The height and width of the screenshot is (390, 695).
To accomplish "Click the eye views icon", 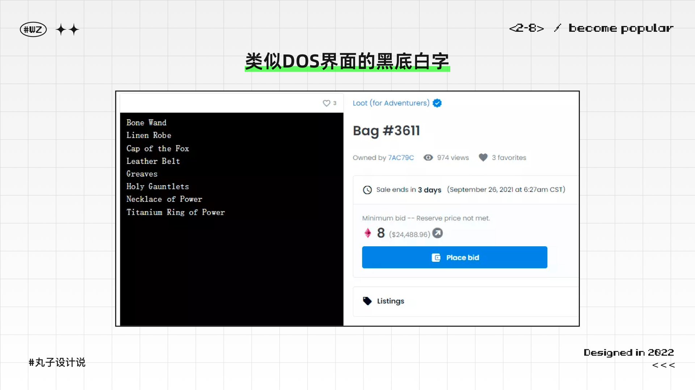I will tap(428, 158).
